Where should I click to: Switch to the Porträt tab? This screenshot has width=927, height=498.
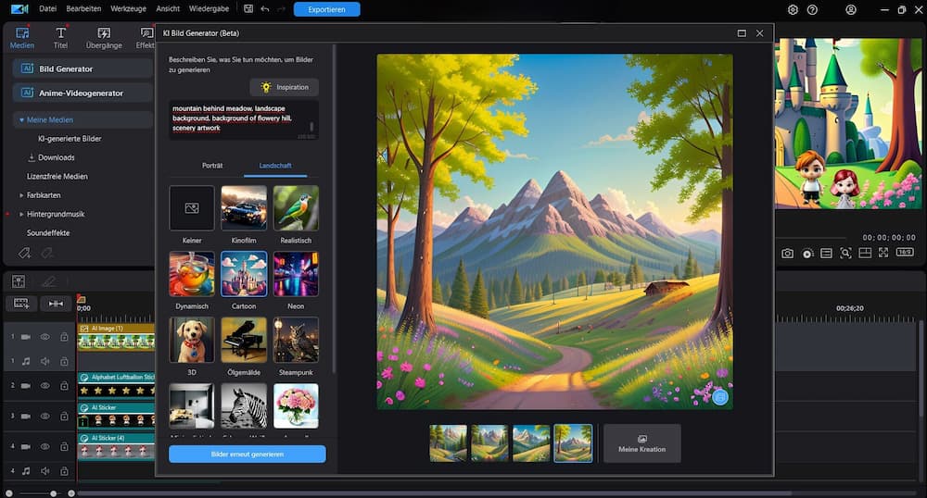tap(212, 165)
